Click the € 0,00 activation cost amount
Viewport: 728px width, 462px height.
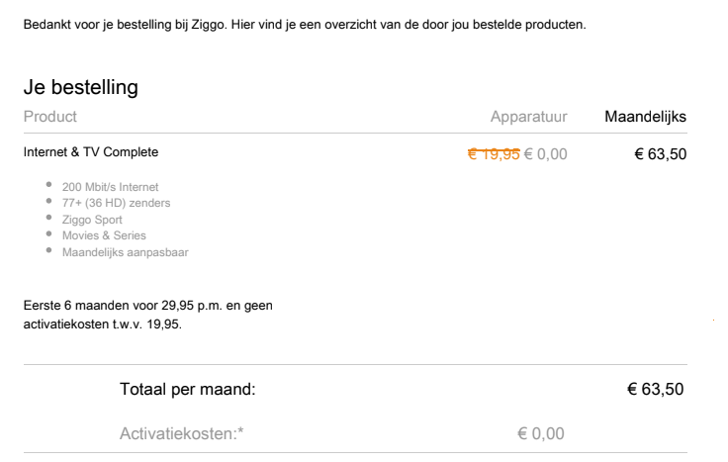tap(540, 433)
